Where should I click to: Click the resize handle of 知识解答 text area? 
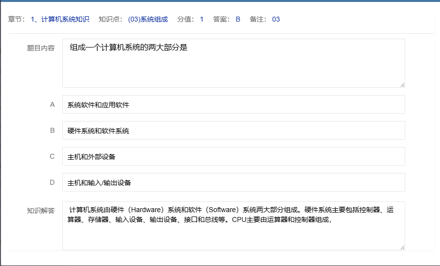click(x=402, y=247)
